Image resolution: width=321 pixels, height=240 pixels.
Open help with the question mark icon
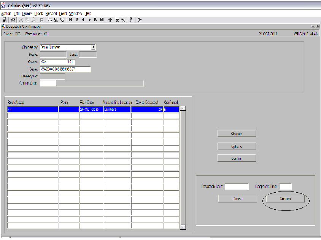(131, 20)
